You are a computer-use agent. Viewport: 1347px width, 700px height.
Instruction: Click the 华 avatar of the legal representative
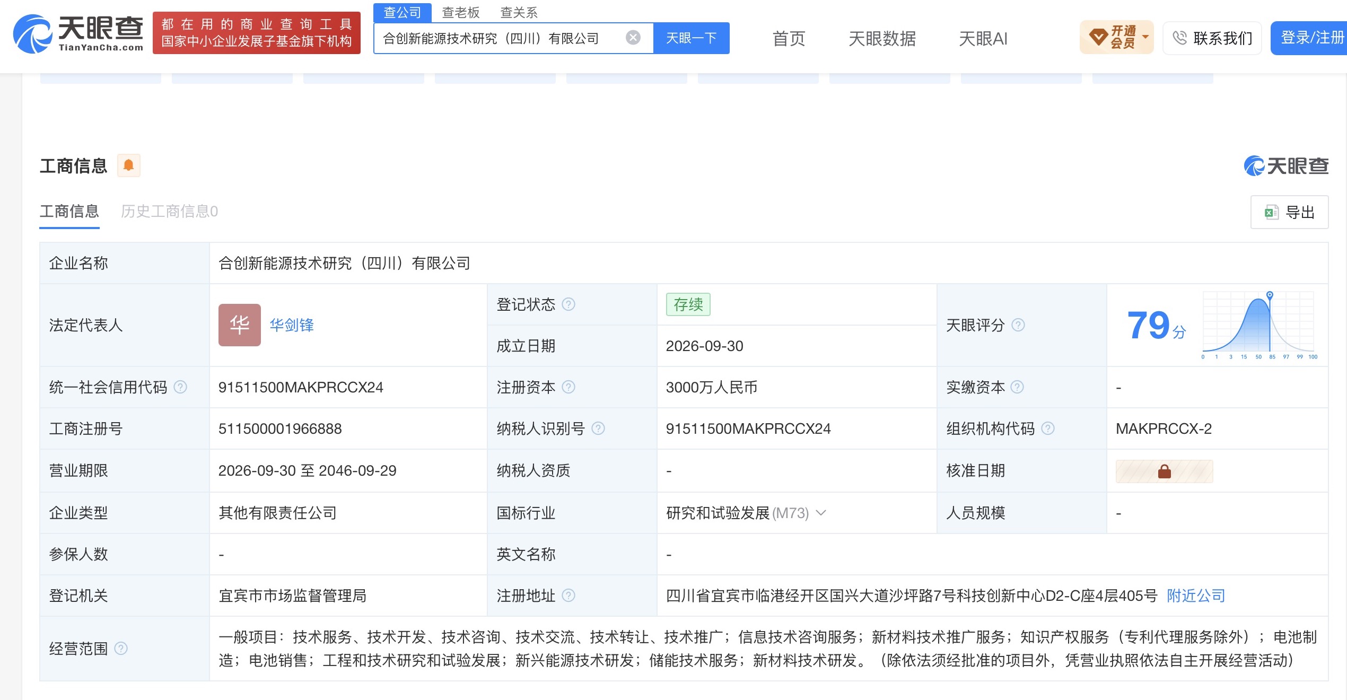[240, 325]
